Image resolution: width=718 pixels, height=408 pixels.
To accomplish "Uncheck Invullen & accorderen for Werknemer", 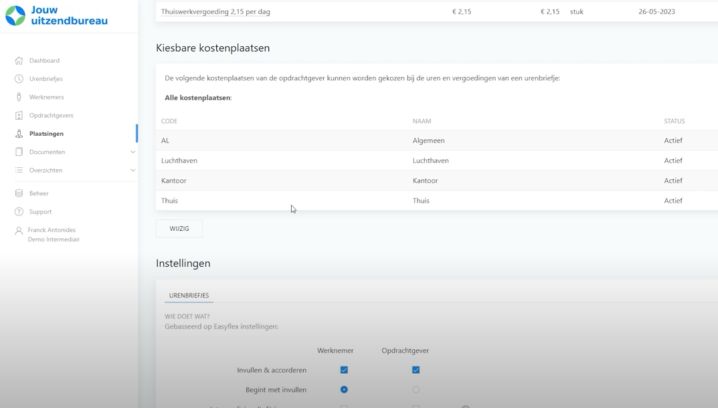I will [343, 369].
